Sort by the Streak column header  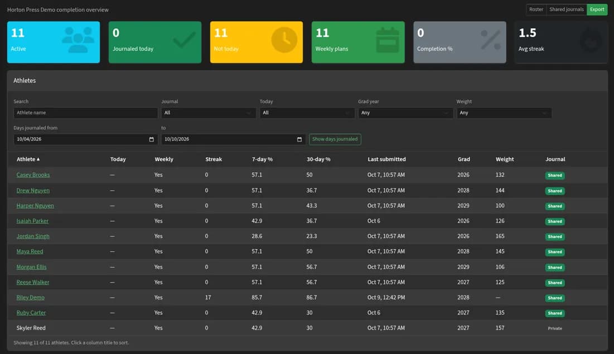click(x=214, y=159)
